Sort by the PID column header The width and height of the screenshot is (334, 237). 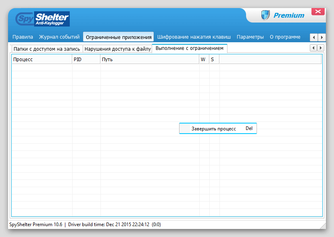[x=86, y=59]
